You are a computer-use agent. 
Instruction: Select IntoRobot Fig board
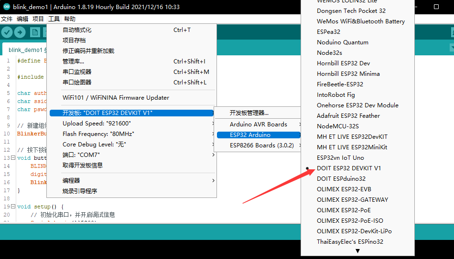(357, 95)
